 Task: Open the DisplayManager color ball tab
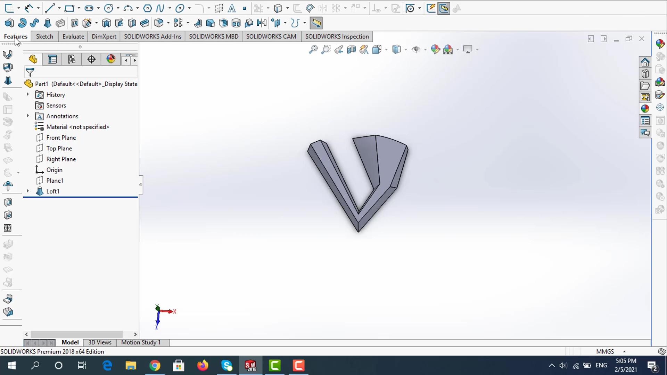click(111, 59)
